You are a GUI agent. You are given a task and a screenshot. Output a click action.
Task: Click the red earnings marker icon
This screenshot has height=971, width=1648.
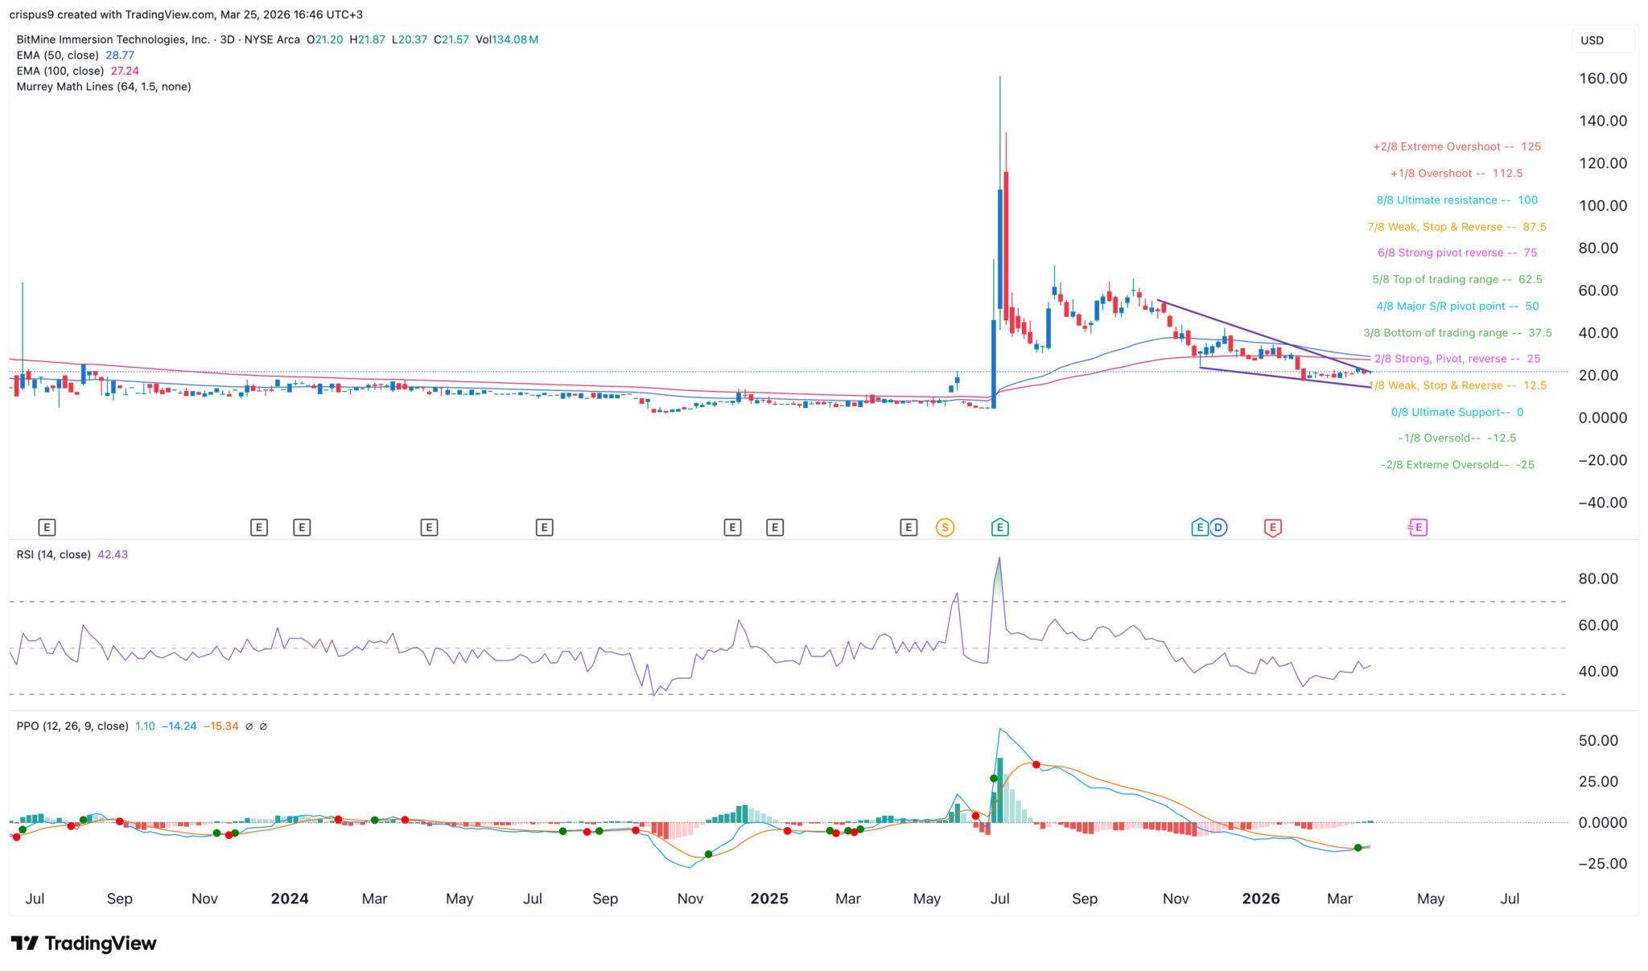click(x=1272, y=527)
